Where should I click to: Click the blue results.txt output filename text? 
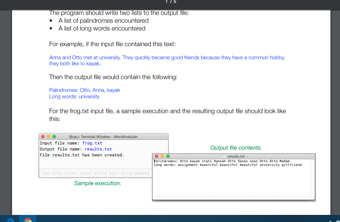pos(98,149)
